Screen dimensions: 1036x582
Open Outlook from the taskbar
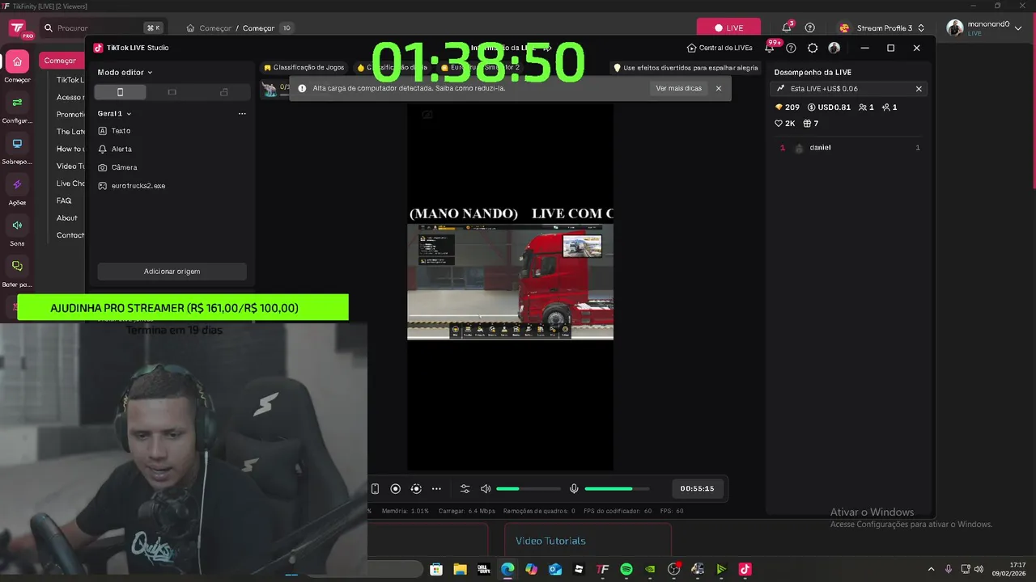point(555,569)
